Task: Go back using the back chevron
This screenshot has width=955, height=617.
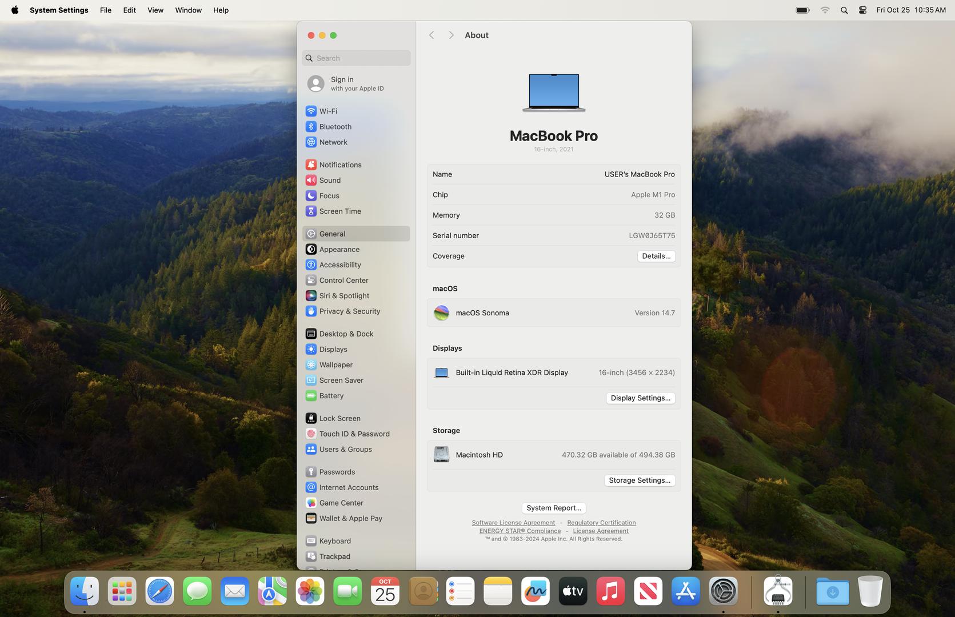Action: pos(431,35)
